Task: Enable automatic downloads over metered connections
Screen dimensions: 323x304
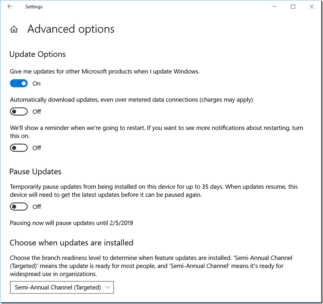Action: (x=19, y=111)
